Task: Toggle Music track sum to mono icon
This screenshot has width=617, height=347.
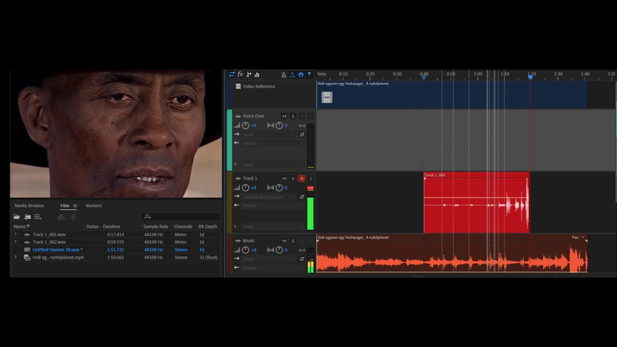Action: (x=302, y=250)
